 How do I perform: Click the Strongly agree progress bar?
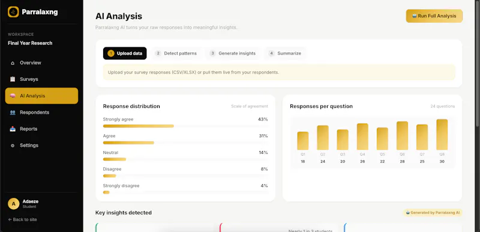(x=185, y=126)
